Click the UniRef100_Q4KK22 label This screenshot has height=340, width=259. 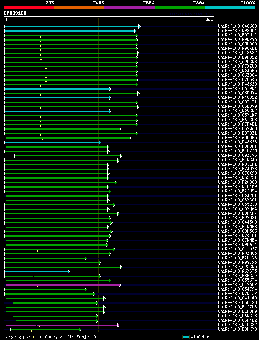point(237,324)
